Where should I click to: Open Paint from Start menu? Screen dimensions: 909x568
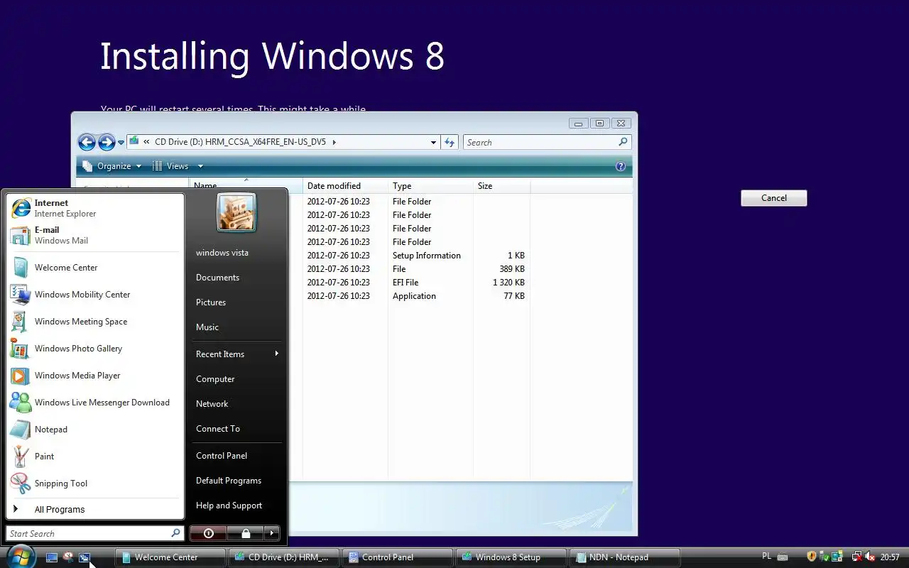tap(95, 457)
